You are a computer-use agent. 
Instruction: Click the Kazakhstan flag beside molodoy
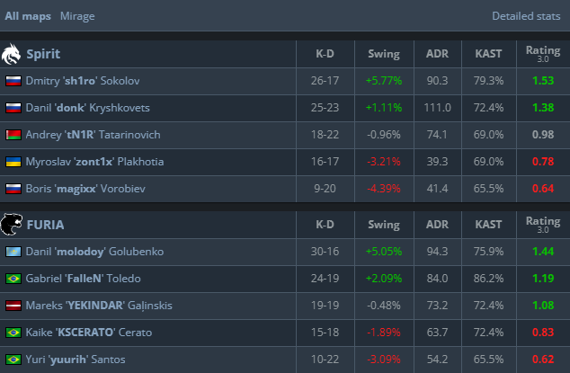(x=13, y=252)
